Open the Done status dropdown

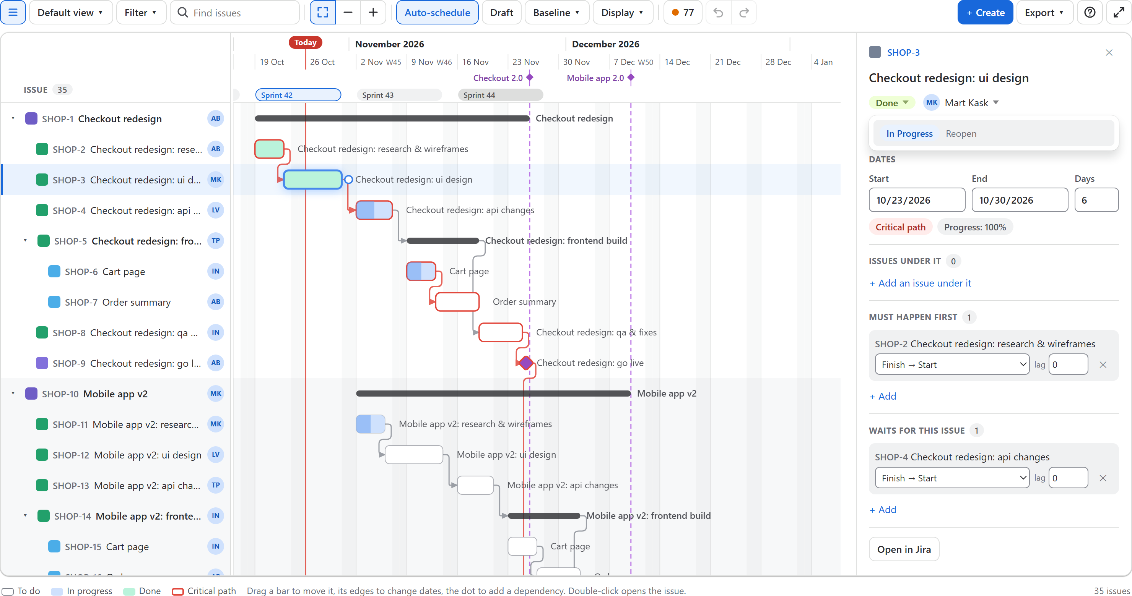pos(891,103)
